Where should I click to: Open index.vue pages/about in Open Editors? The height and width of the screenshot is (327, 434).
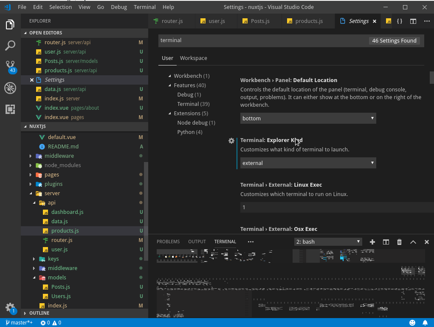85,108
